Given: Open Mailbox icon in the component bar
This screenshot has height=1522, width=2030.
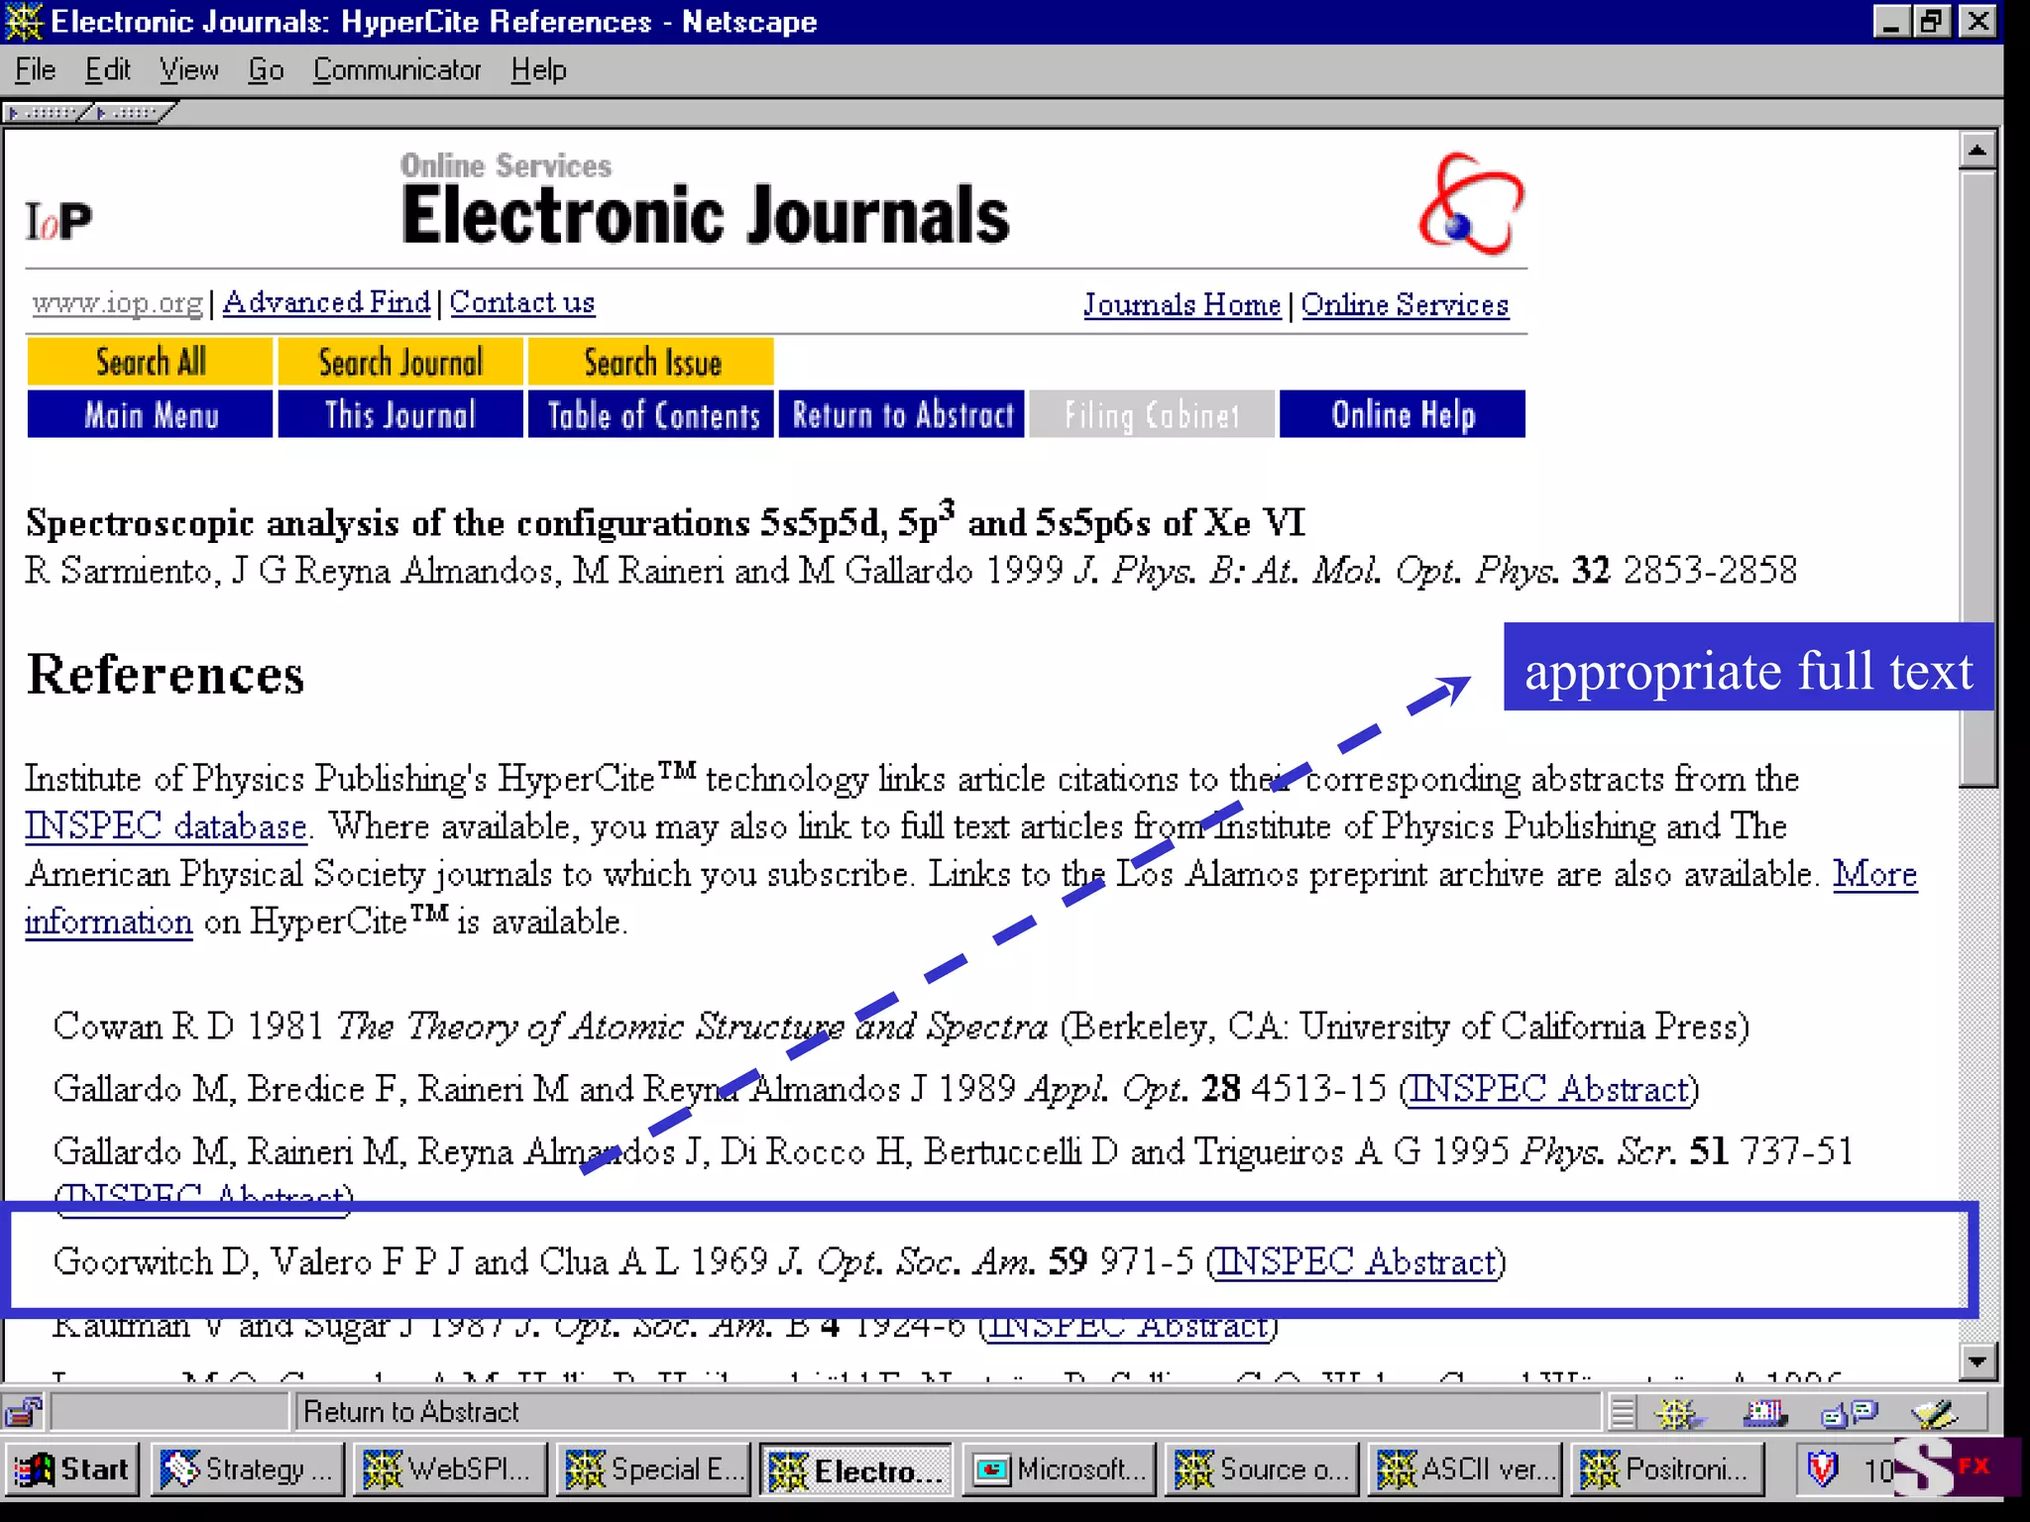Looking at the screenshot, I should click(1764, 1413).
